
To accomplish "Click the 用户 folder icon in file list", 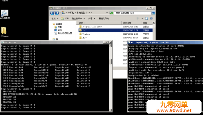I will tap(80, 38).
